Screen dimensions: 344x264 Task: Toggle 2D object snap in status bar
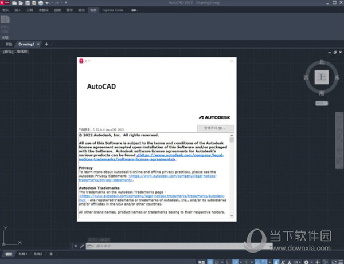tap(264, 262)
